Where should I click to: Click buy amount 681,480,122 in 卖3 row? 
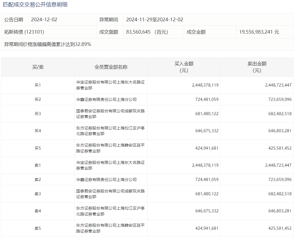tap(207, 194)
